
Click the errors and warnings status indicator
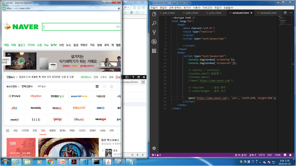tap(156, 155)
